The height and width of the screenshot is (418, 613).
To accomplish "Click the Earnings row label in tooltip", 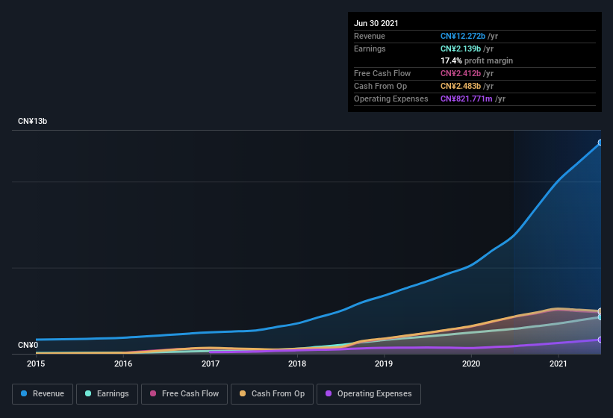I will (x=370, y=49).
